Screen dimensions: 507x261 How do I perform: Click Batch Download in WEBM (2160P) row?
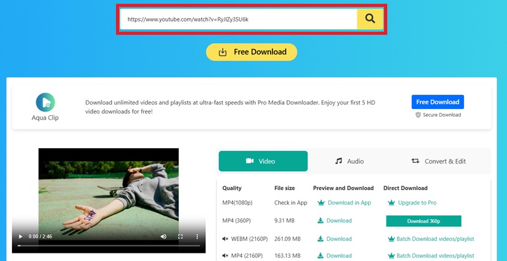pyautogui.click(x=435, y=239)
